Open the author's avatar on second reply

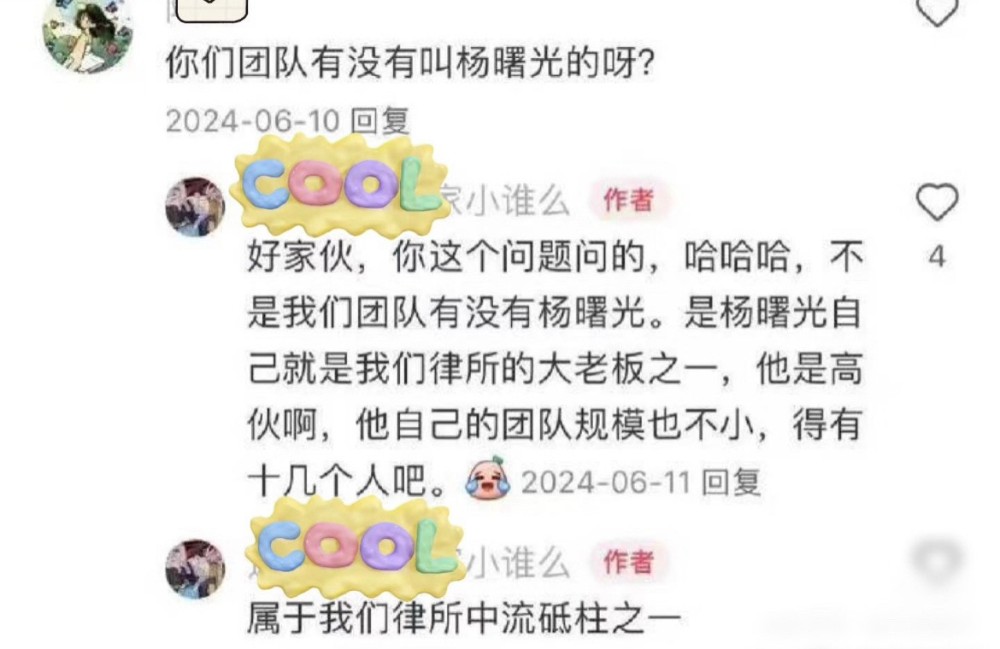[195, 568]
